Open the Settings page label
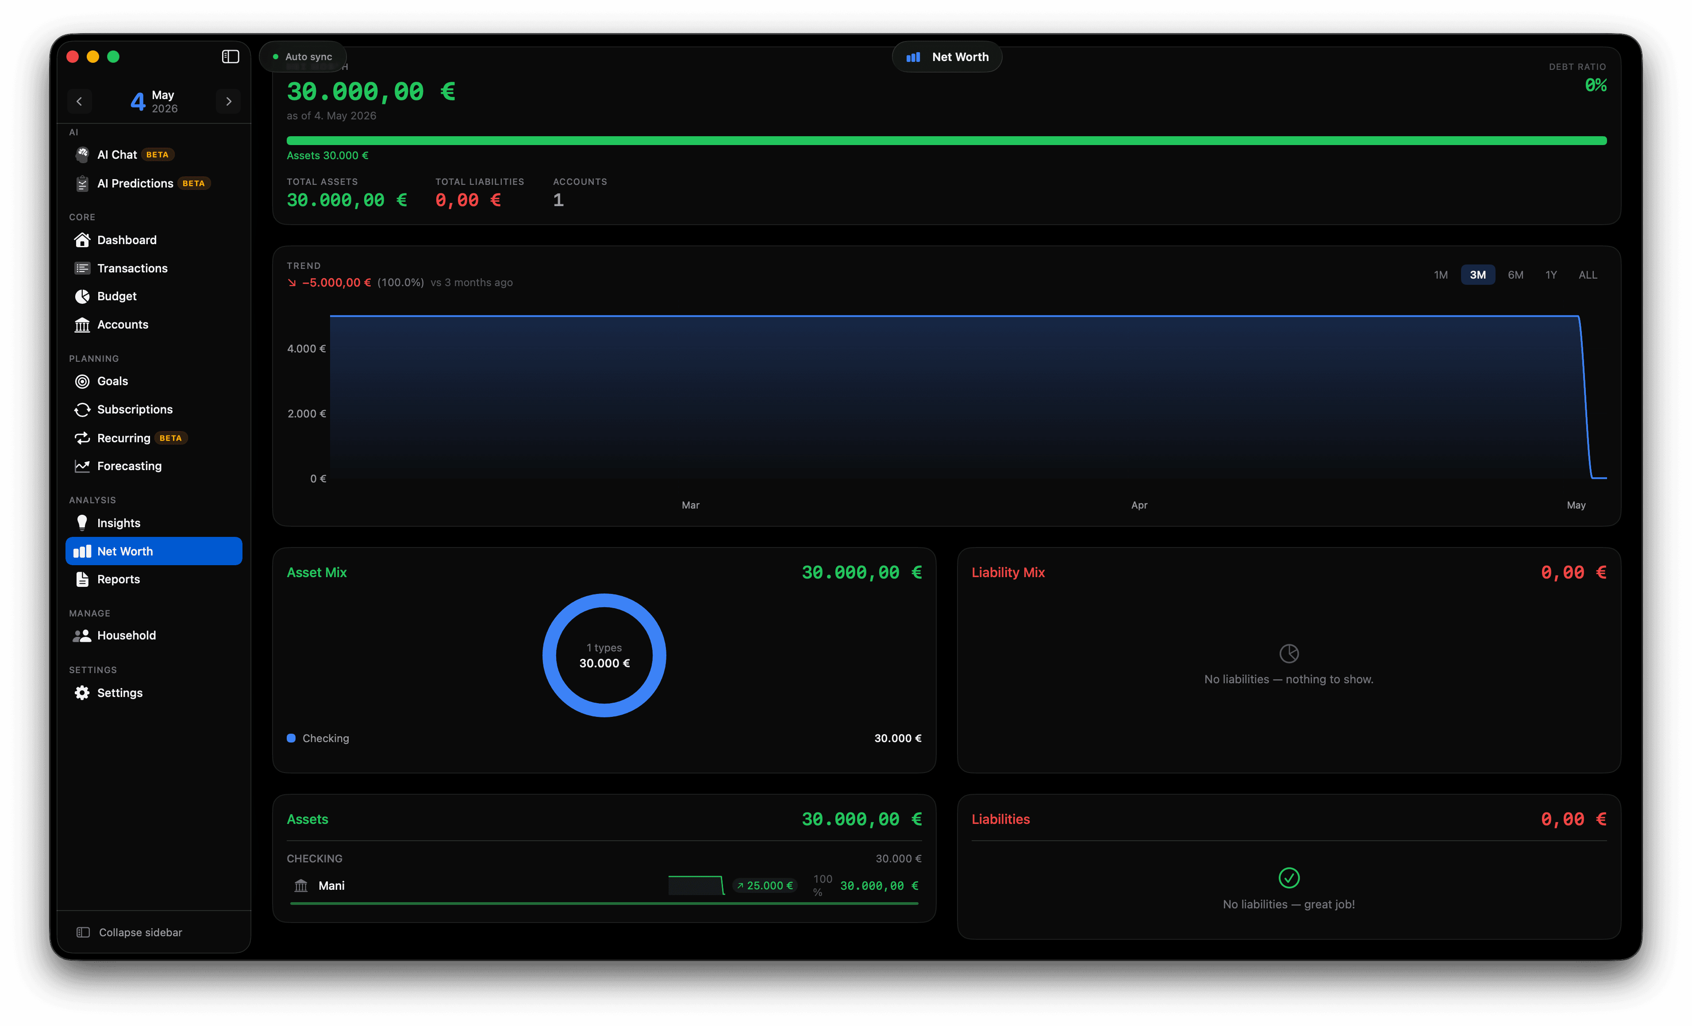The width and height of the screenshot is (1692, 1026). [120, 693]
